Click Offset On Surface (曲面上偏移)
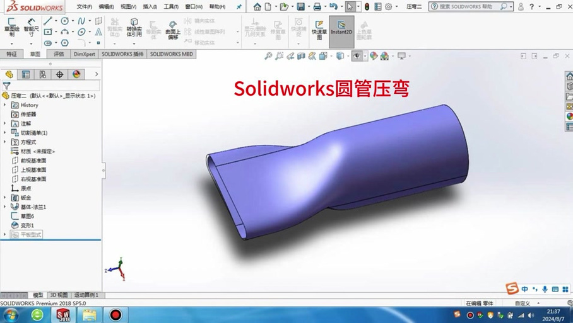573x323 pixels. (172, 30)
